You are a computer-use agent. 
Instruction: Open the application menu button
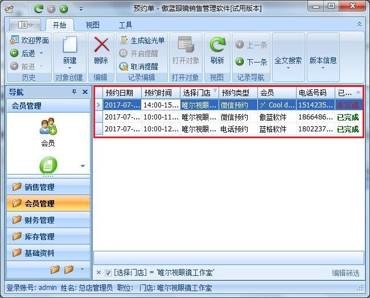point(25,25)
